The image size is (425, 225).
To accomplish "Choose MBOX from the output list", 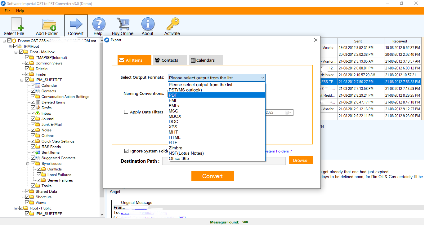I will point(217,116).
